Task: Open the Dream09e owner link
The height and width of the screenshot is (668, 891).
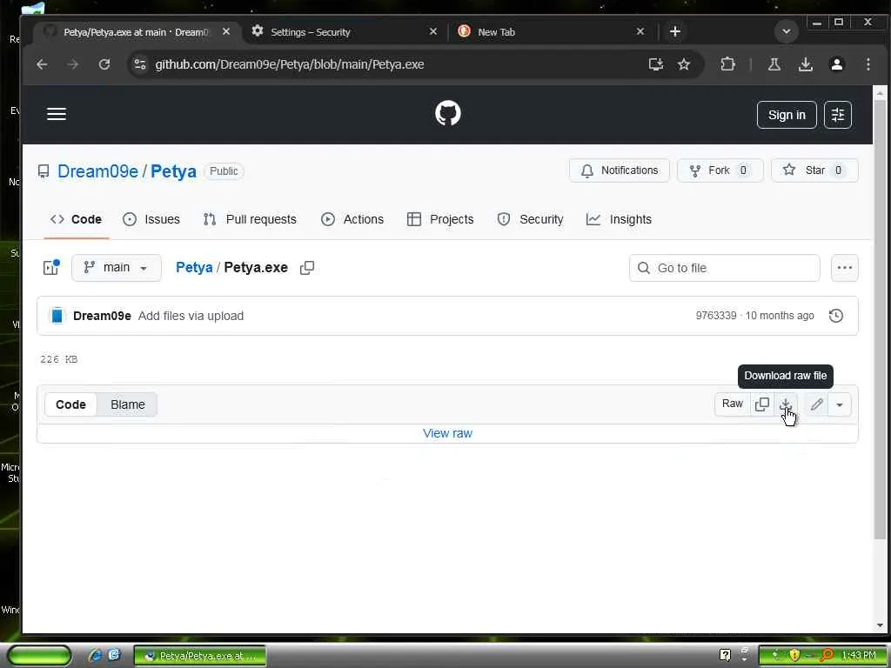Action: coord(97,171)
